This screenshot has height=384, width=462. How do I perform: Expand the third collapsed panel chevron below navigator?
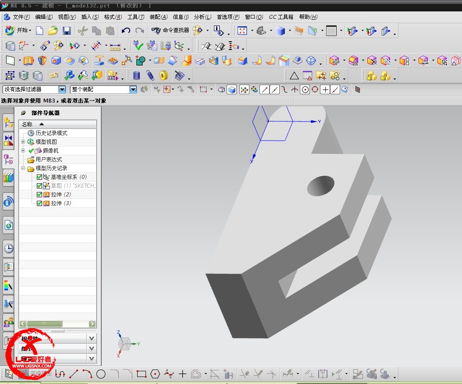[92, 359]
